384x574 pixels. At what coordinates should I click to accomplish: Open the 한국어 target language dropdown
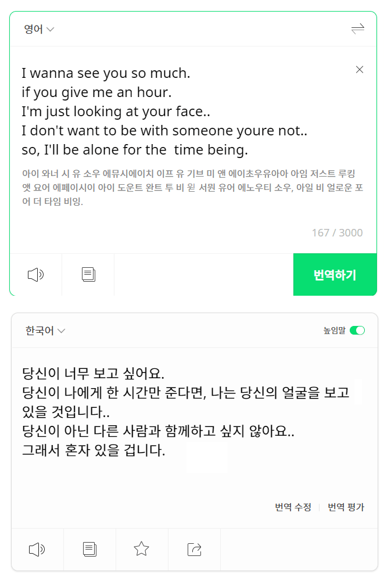pos(45,331)
